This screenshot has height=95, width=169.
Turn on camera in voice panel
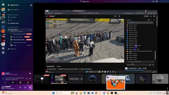tap(5, 83)
